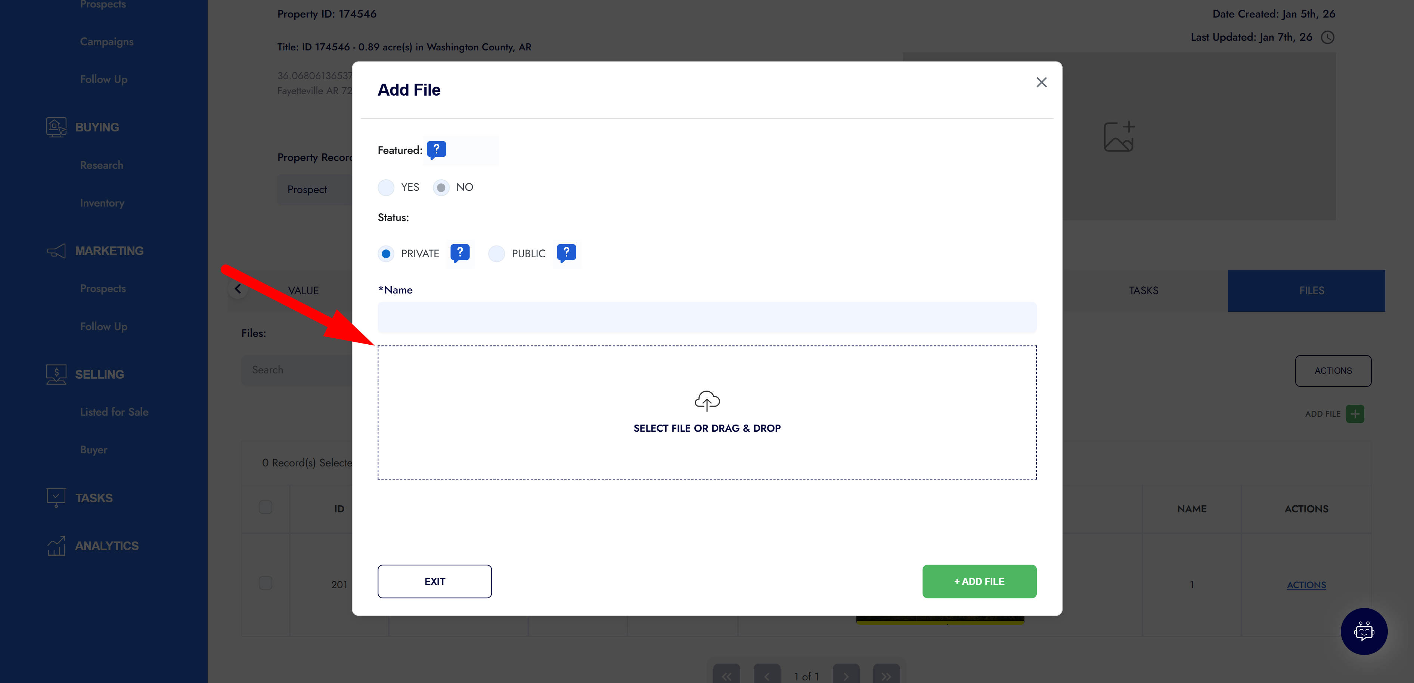Viewport: 1414px width, 683px height.
Task: Open the chatbot assistant icon
Action: [x=1364, y=631]
